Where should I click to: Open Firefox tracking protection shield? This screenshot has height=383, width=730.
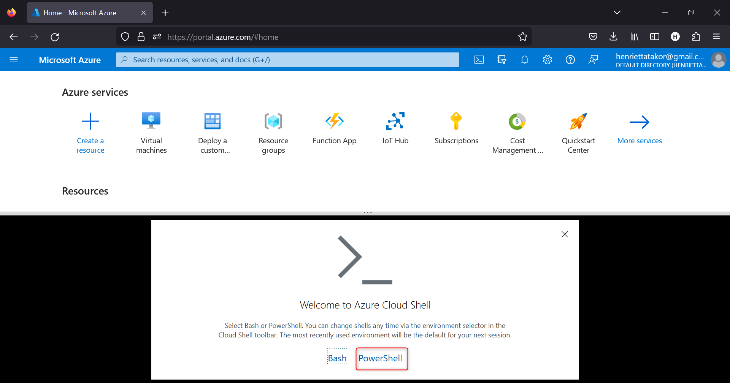click(x=125, y=37)
